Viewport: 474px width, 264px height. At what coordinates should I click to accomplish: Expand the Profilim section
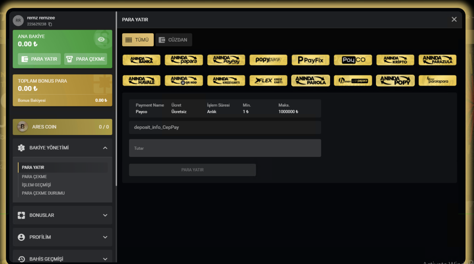click(x=62, y=237)
